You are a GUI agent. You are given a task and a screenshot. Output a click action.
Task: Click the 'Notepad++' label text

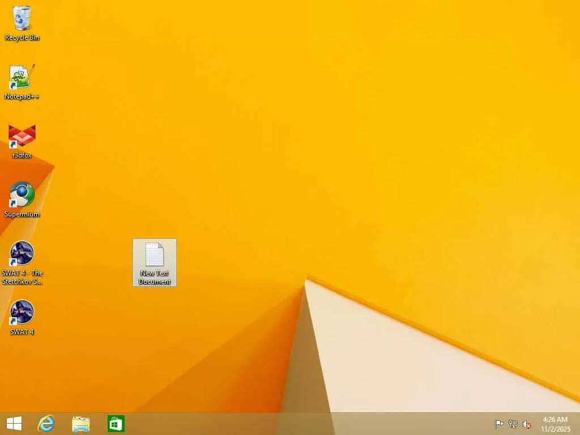pyautogui.click(x=22, y=96)
